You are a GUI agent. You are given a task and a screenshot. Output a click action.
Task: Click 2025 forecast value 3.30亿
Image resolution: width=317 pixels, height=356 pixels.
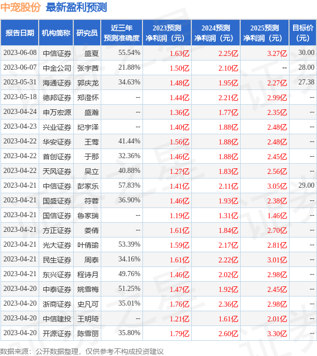click(277, 334)
